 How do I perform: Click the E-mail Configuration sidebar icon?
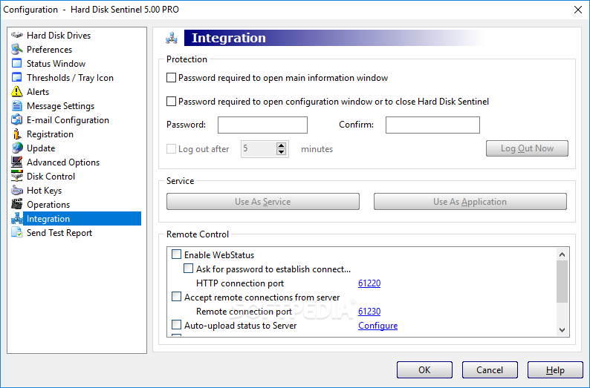[x=17, y=120]
